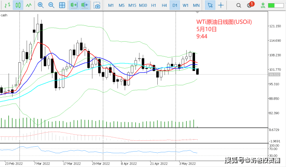This screenshot has height=167, width=286.
Task: Switch to the H1 timeframe
Action: (154, 5)
